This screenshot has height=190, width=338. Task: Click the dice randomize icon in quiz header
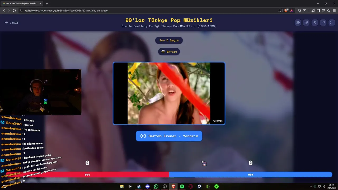click(306, 22)
